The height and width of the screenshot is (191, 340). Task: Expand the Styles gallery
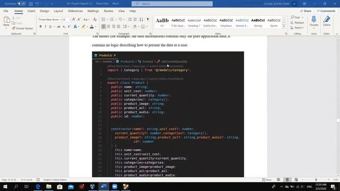(284, 27)
